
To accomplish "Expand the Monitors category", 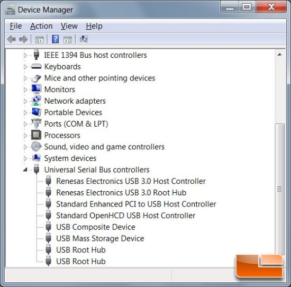I will 25,89.
